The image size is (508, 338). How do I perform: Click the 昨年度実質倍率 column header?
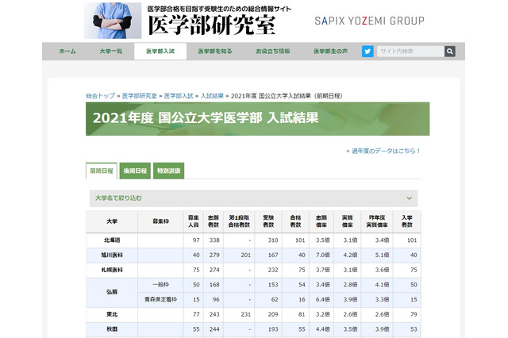377,221
